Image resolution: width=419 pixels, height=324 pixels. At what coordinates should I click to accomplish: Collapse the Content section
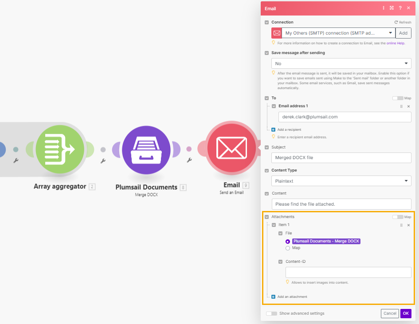(266, 193)
